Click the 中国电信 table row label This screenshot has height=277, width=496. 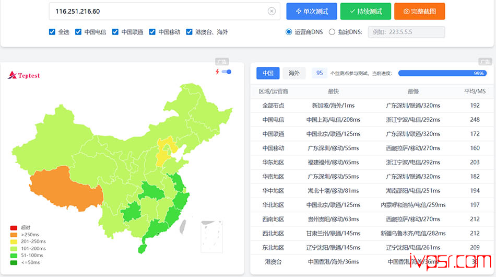pos(273,120)
